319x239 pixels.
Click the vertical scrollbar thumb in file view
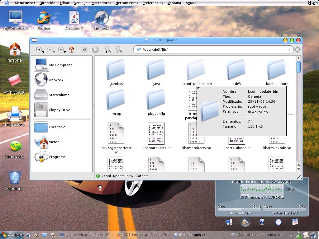coord(298,67)
